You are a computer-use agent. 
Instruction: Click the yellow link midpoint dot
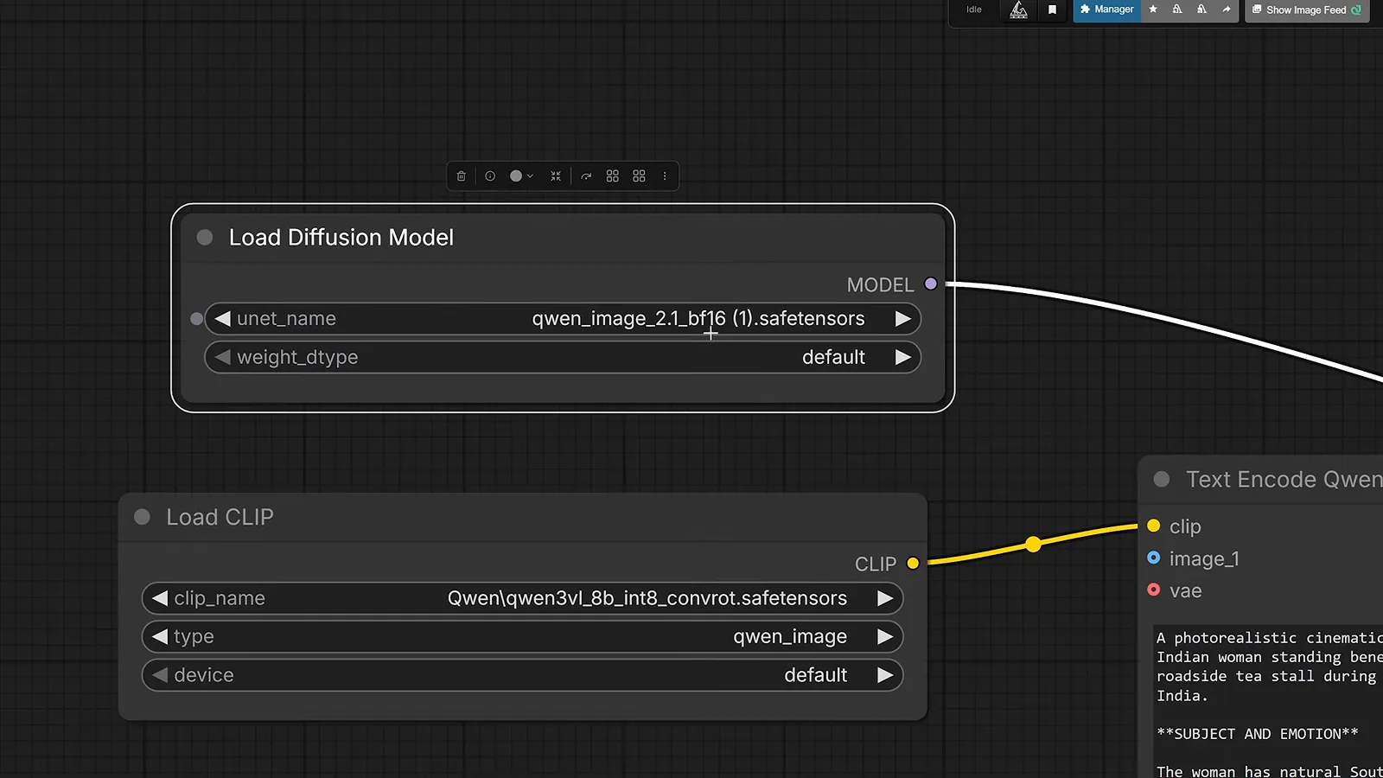(1033, 545)
